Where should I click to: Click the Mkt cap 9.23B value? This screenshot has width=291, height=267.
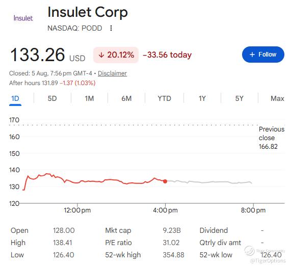coord(172,230)
